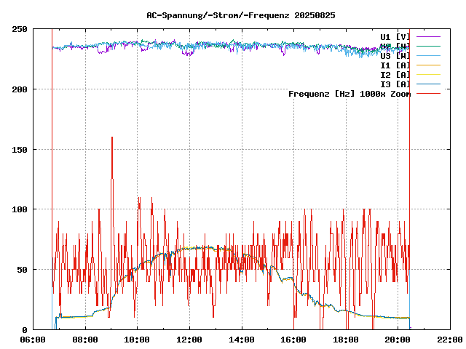466x349 pixels.
Task: Click the dark blue I3 [A] legend line
Action: point(427,84)
